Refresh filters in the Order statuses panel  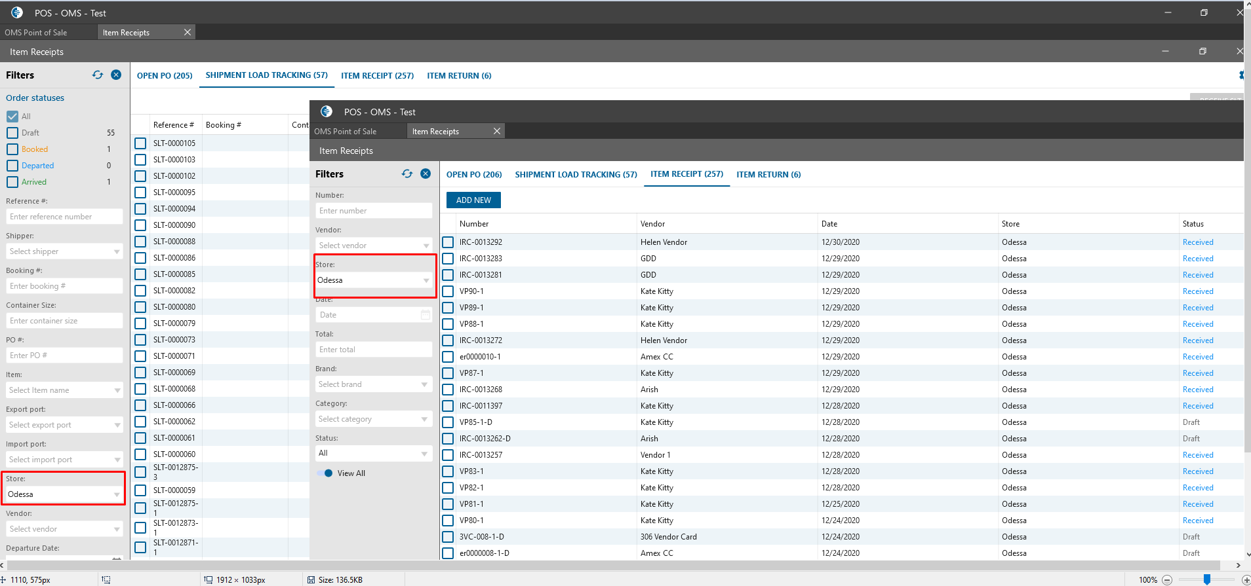point(98,75)
